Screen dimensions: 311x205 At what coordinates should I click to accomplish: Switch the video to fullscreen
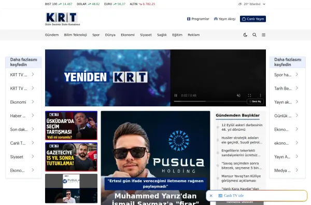click(249, 95)
